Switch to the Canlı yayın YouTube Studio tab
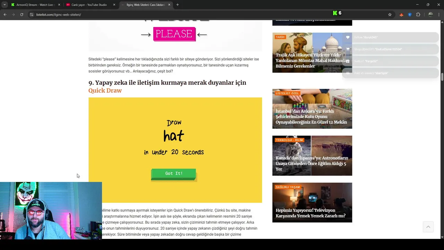 [90, 5]
